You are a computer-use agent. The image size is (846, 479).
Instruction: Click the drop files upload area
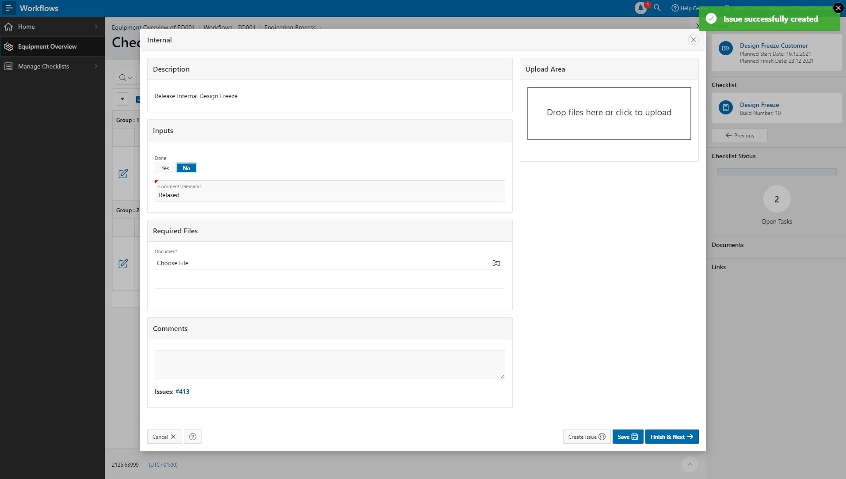[x=609, y=113]
